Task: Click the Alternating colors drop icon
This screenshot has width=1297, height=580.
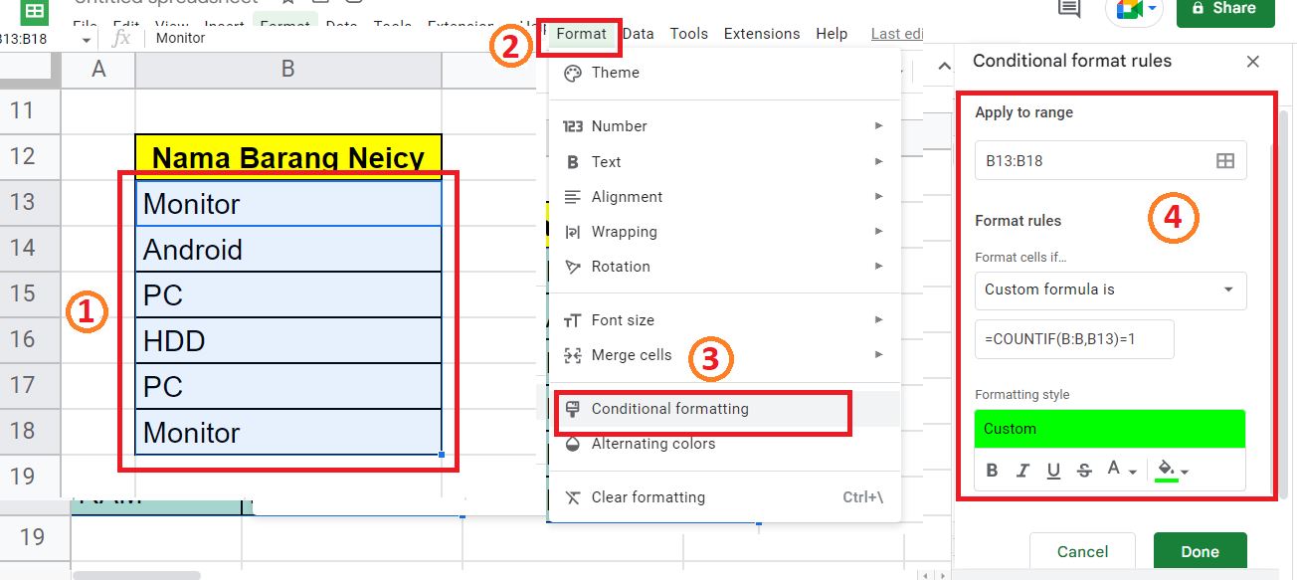Action: 573,444
